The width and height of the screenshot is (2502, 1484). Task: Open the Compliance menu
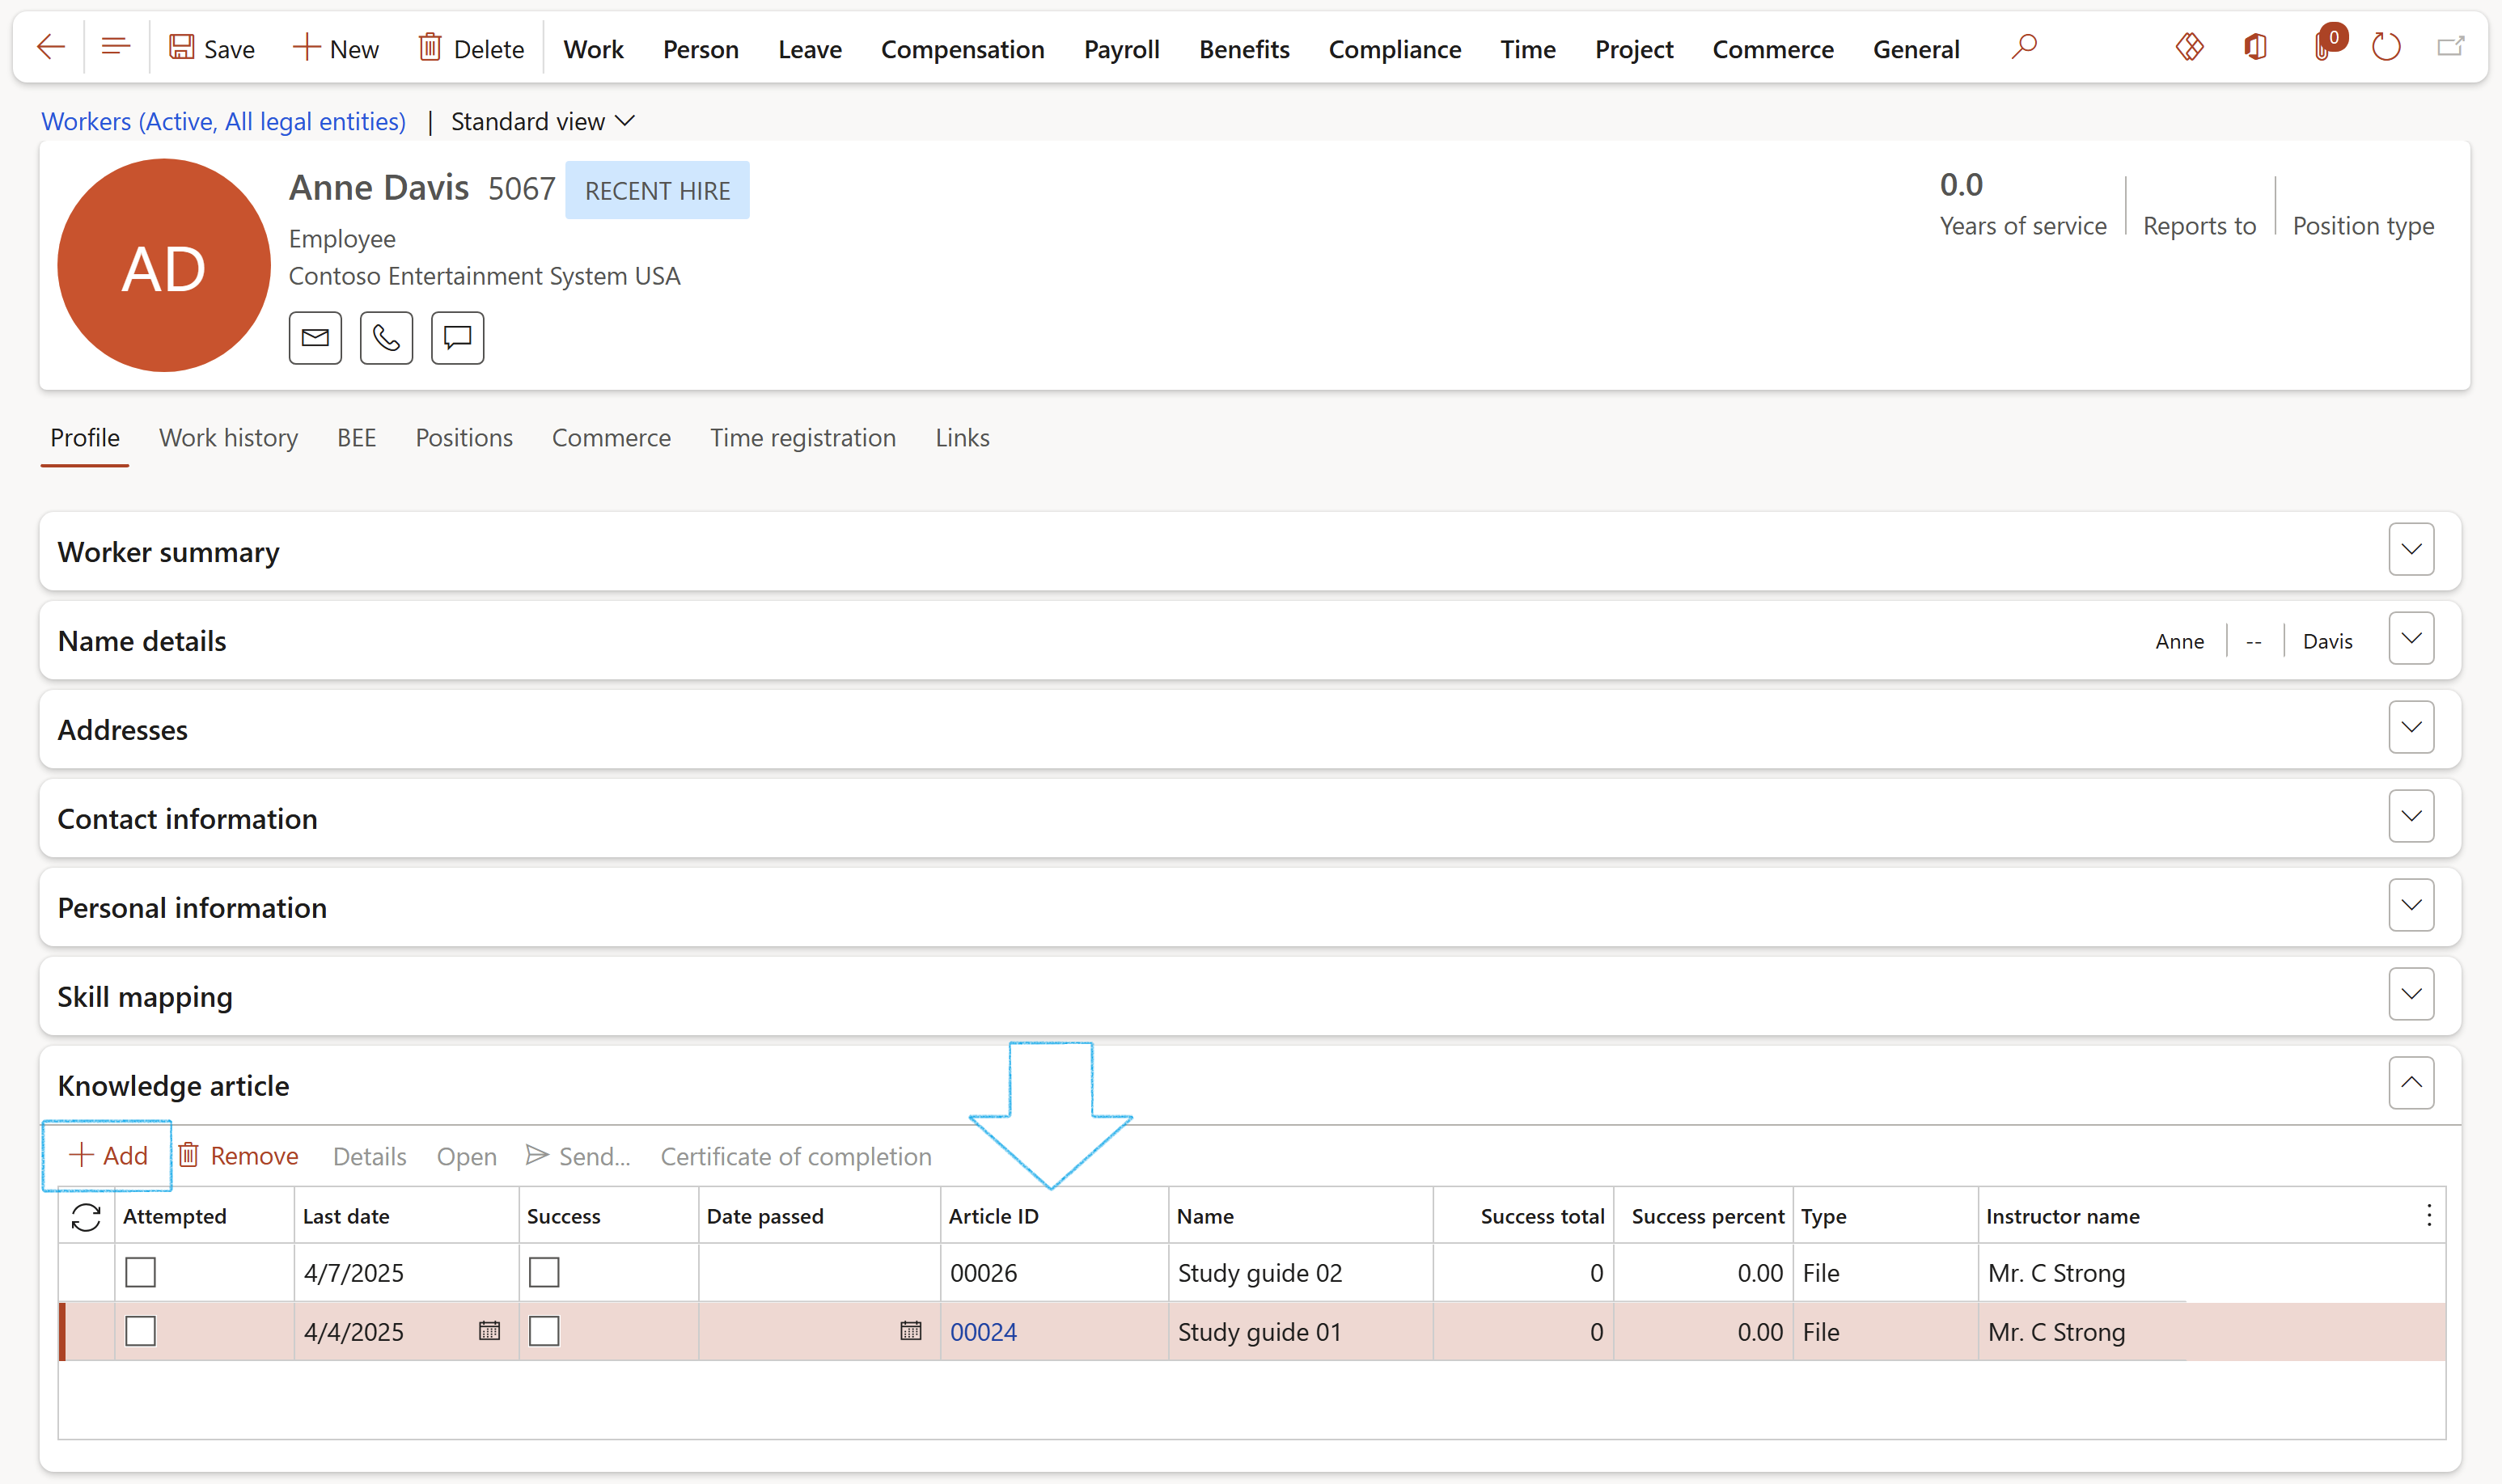pyautogui.click(x=1394, y=49)
